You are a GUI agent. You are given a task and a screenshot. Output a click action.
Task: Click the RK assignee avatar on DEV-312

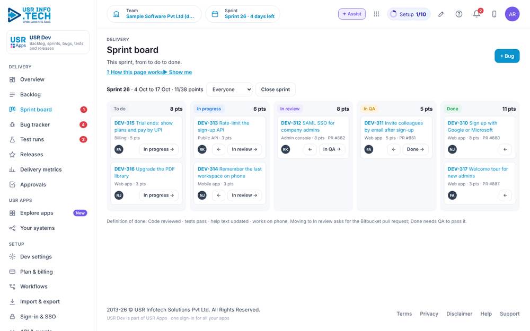[285, 149]
